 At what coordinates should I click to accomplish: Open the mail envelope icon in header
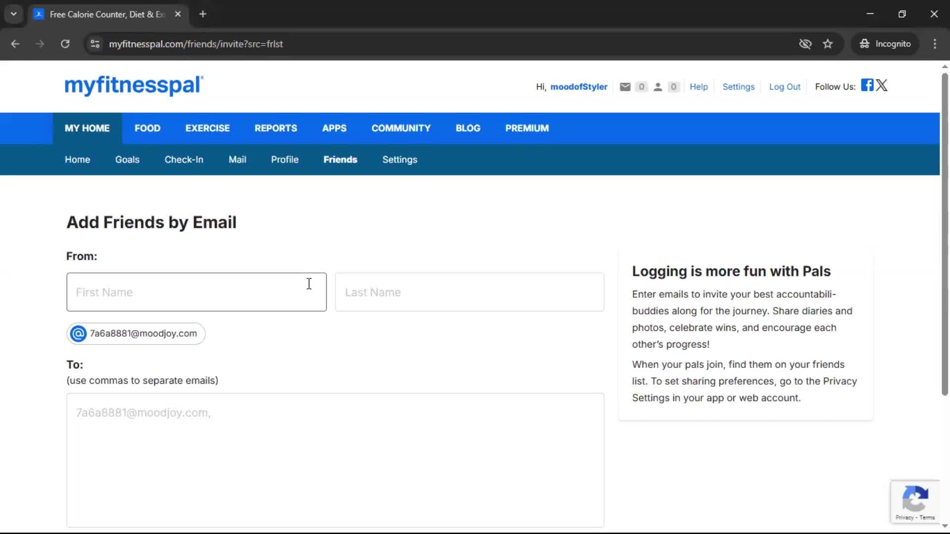[625, 87]
